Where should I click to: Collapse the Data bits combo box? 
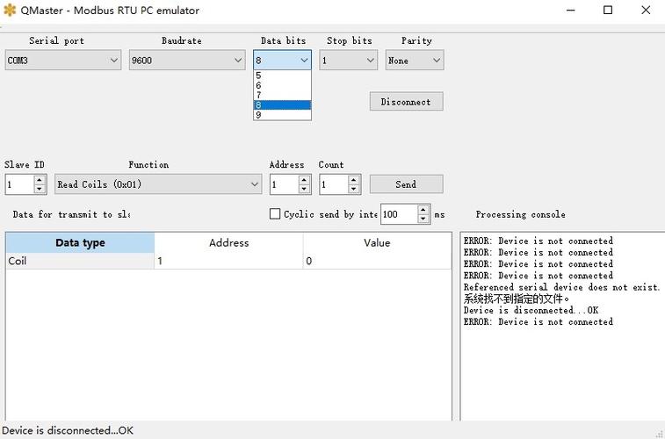tap(283, 61)
